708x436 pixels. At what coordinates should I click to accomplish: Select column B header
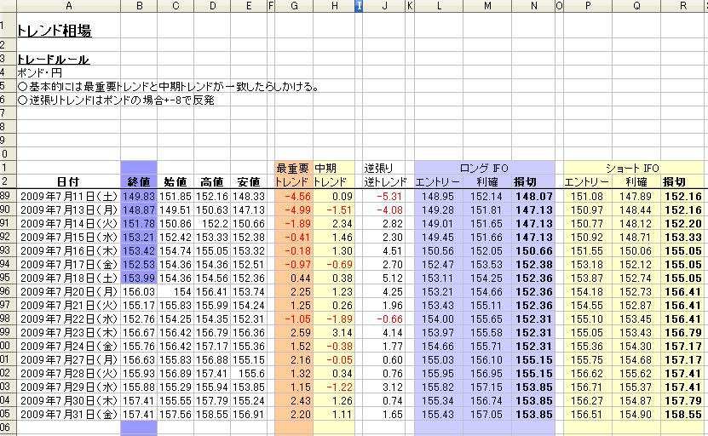pos(139,6)
